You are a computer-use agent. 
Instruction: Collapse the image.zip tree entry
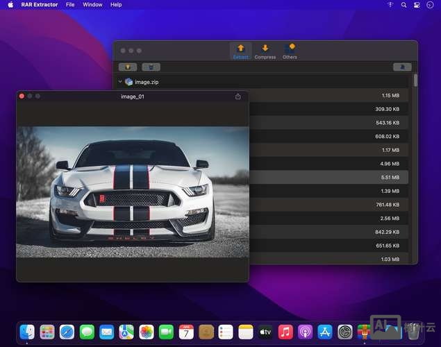(120, 82)
